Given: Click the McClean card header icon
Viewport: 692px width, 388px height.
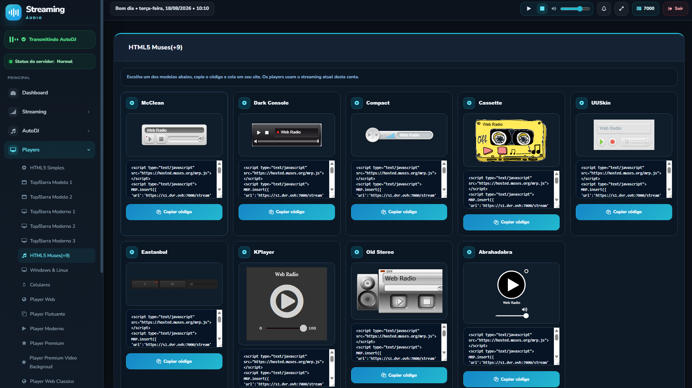Looking at the screenshot, I should 132,103.
